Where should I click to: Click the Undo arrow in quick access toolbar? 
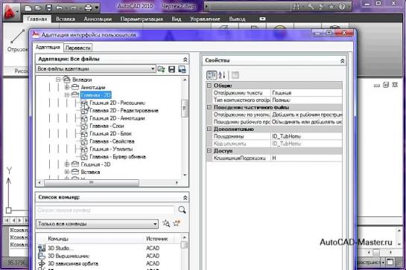(59, 8)
